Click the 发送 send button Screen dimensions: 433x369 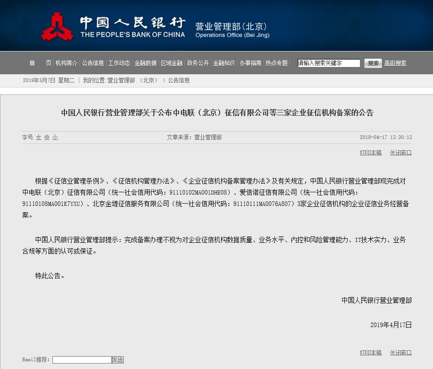click(x=118, y=359)
